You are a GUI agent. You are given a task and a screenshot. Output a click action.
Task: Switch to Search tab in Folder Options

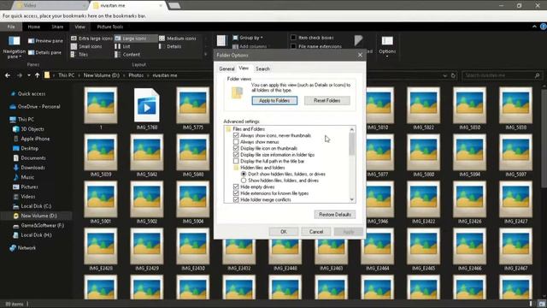point(262,68)
